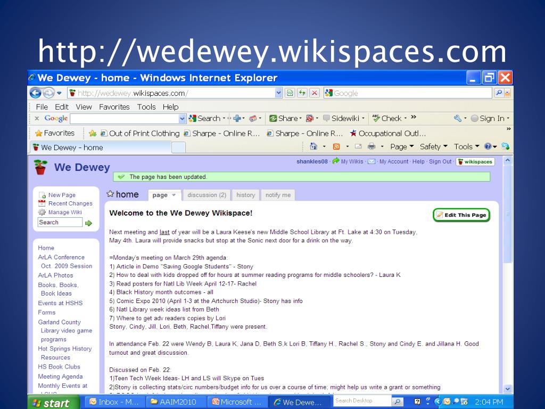Open recent pages dropdown next to Forward

59,93
